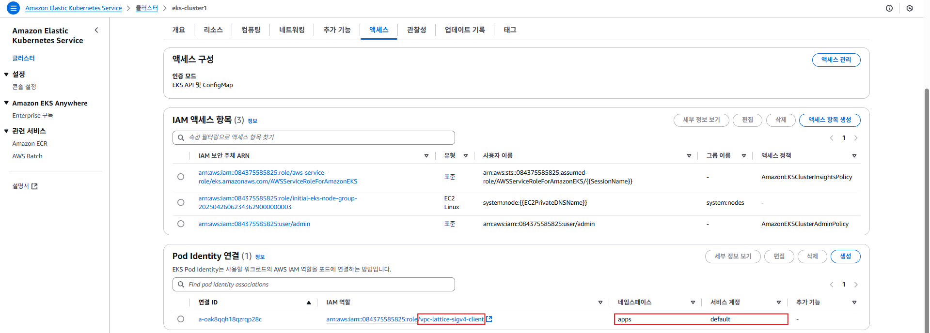Open 사용자 이름 column filter dropdown
Viewport: 930px width, 333px height.
(689, 156)
